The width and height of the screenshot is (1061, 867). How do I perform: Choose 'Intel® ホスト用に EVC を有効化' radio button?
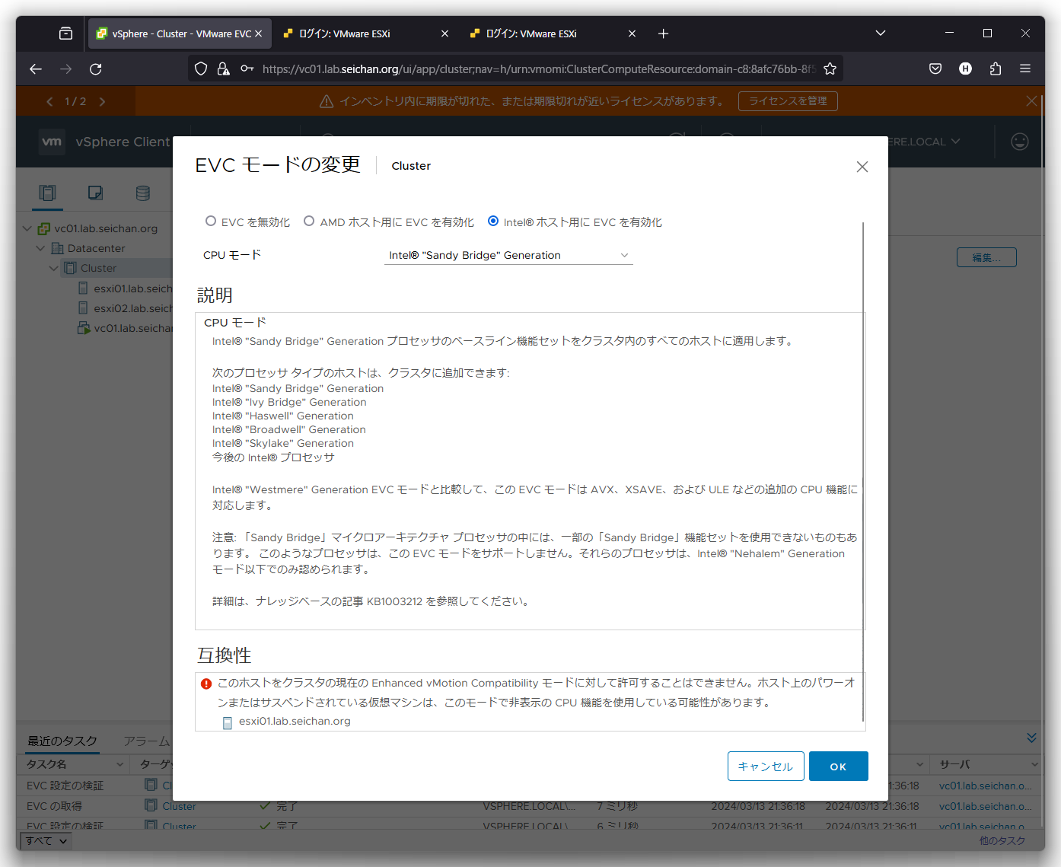tap(493, 222)
